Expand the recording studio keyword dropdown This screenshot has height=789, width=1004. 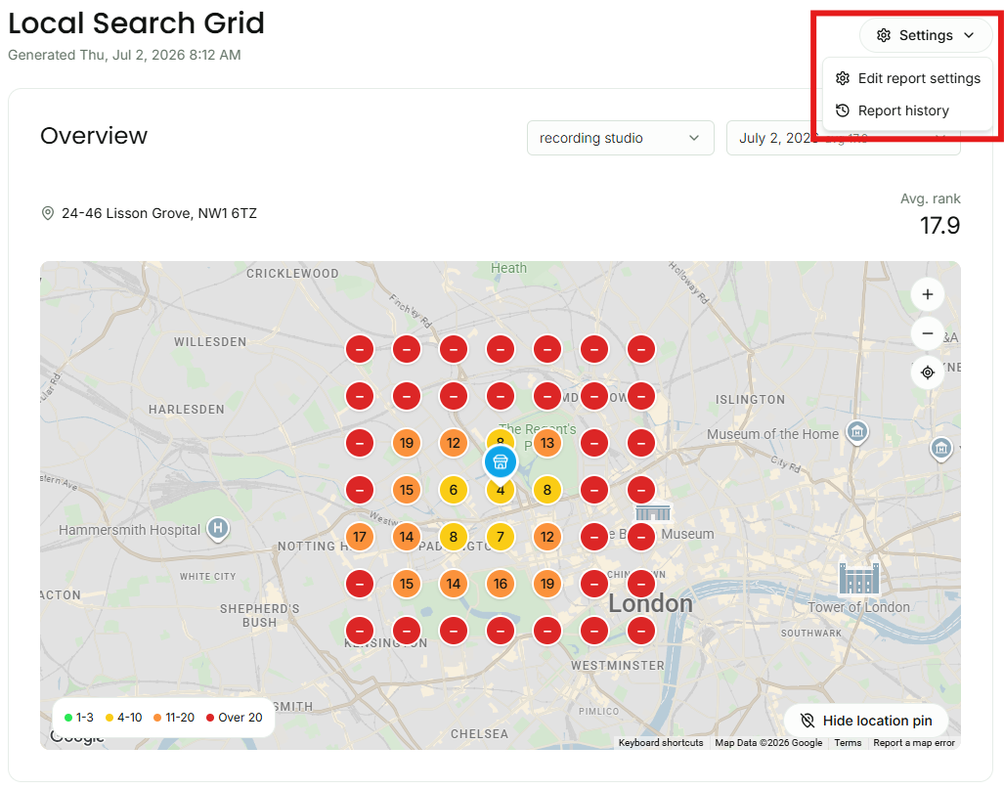click(x=620, y=138)
